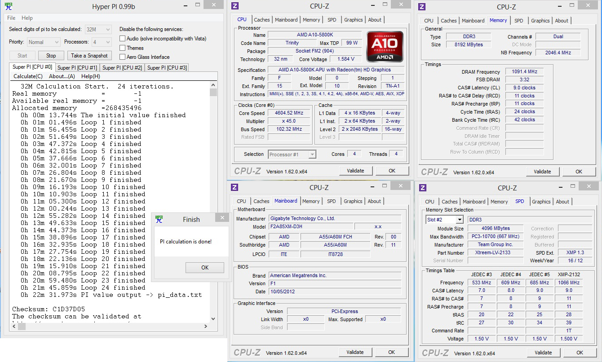This screenshot has width=602, height=362.
Task: Click the Hyper PI title bar icon
Action: point(8,6)
